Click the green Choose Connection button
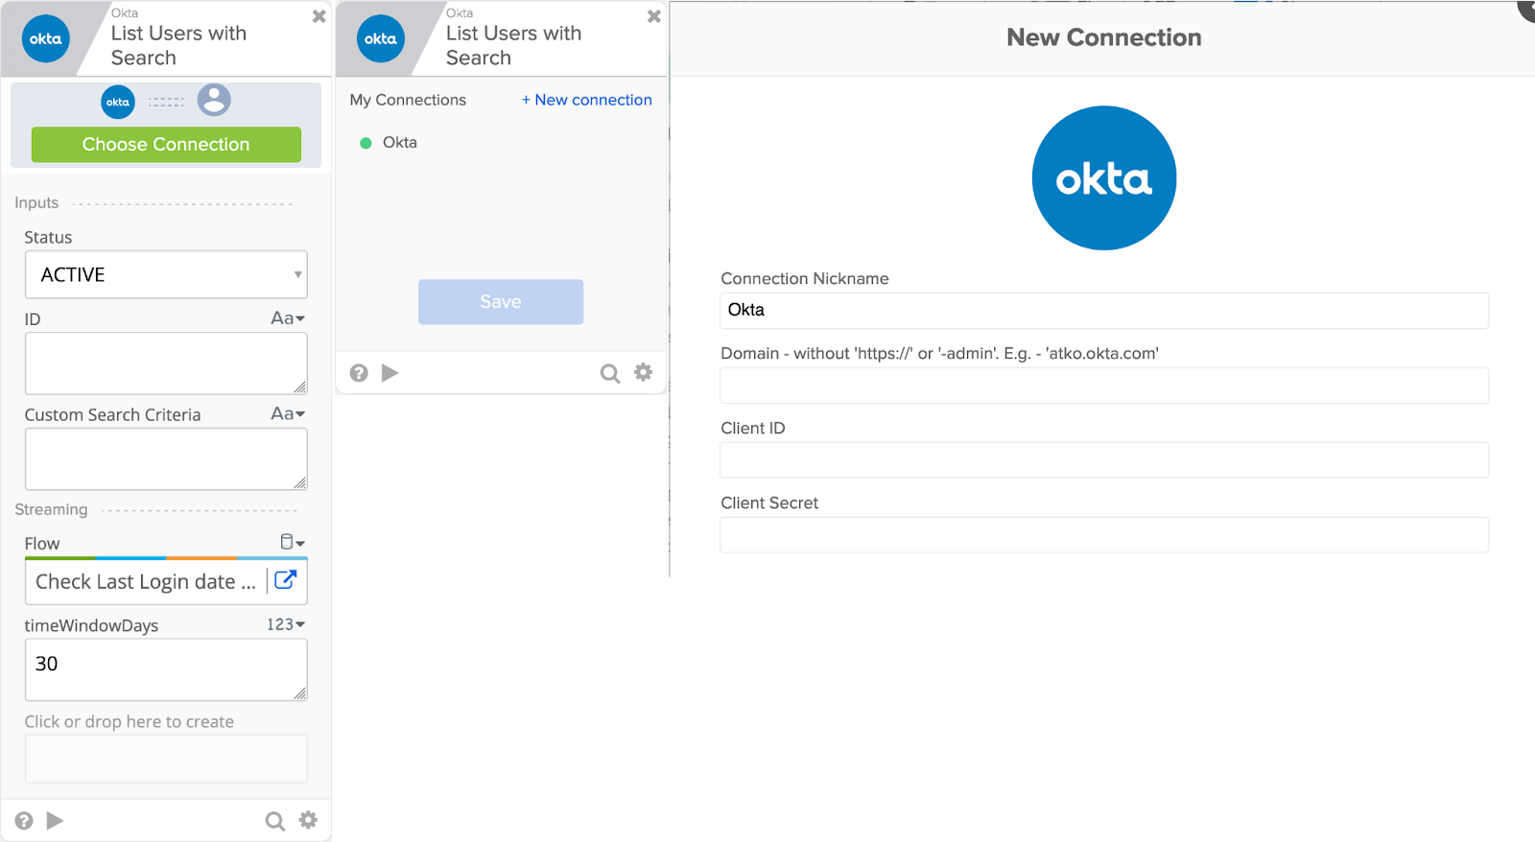The height and width of the screenshot is (842, 1535). 166,145
